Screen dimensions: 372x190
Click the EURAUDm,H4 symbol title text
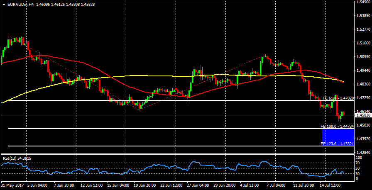pos(21,4)
